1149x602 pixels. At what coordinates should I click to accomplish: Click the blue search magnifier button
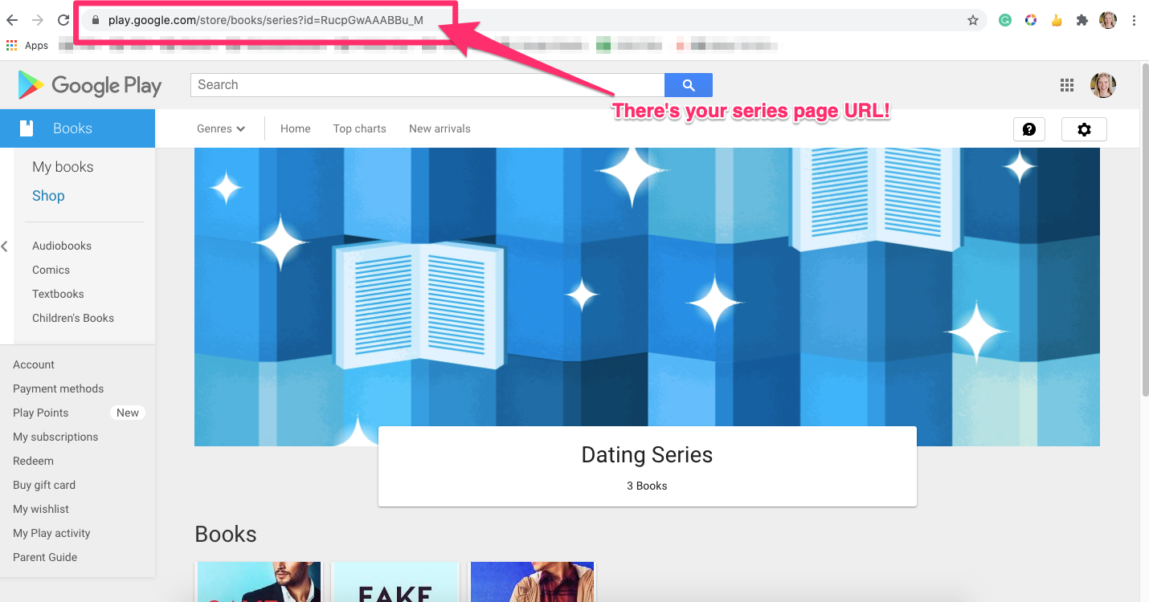tap(688, 85)
